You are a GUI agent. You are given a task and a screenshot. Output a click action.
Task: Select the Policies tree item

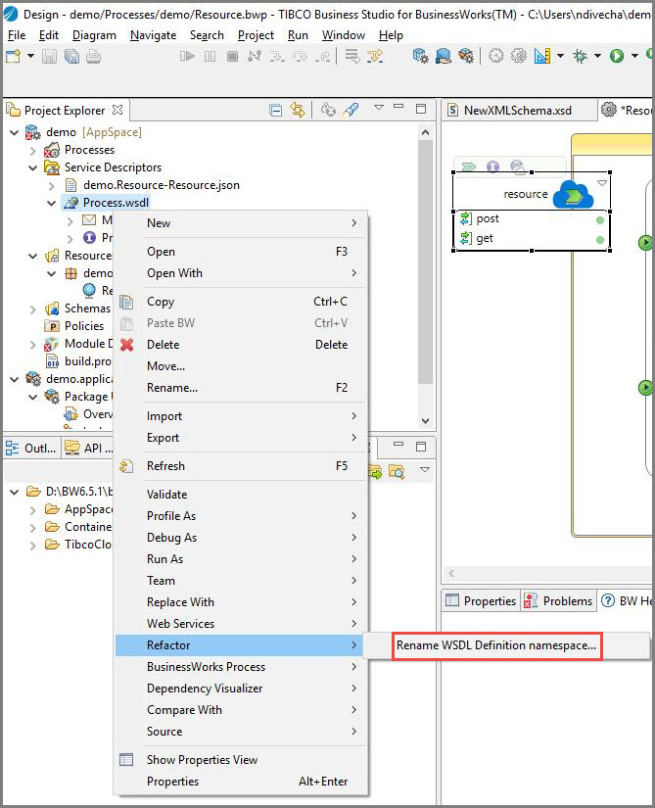coord(84,326)
